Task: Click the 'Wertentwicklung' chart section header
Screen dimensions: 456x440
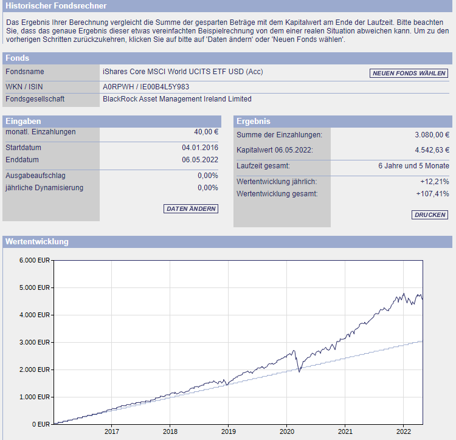Action: [x=36, y=242]
